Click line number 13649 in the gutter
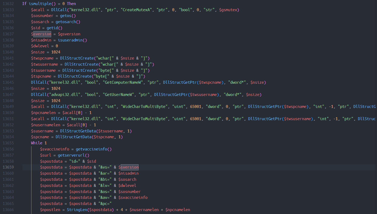Screen dimensions: 377x214 9,107
